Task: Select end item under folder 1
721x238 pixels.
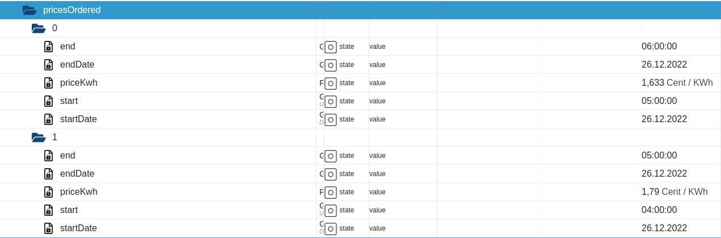Action: (67, 155)
